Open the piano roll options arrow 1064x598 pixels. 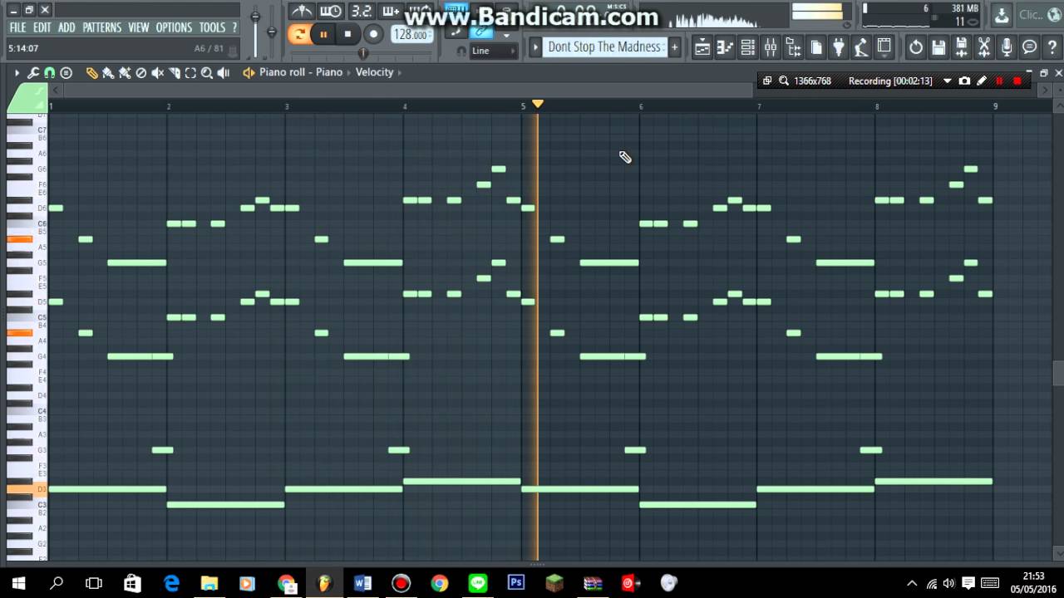[17, 73]
